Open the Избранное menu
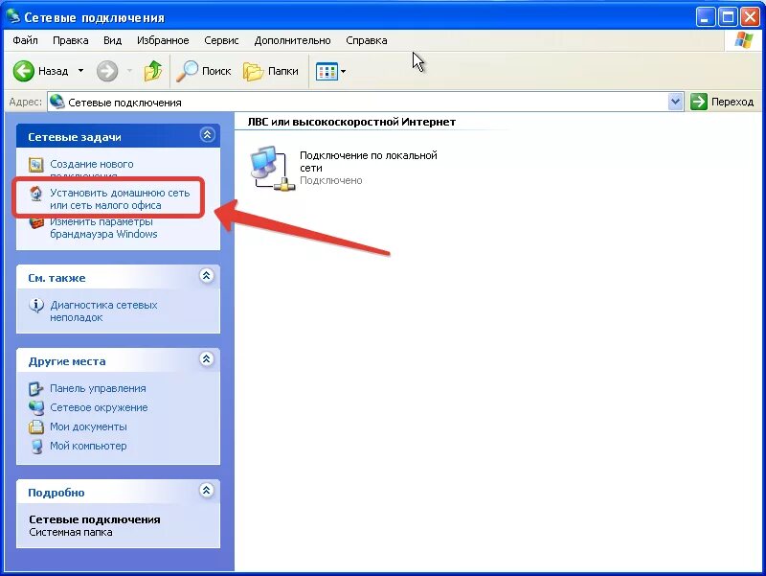 [163, 40]
